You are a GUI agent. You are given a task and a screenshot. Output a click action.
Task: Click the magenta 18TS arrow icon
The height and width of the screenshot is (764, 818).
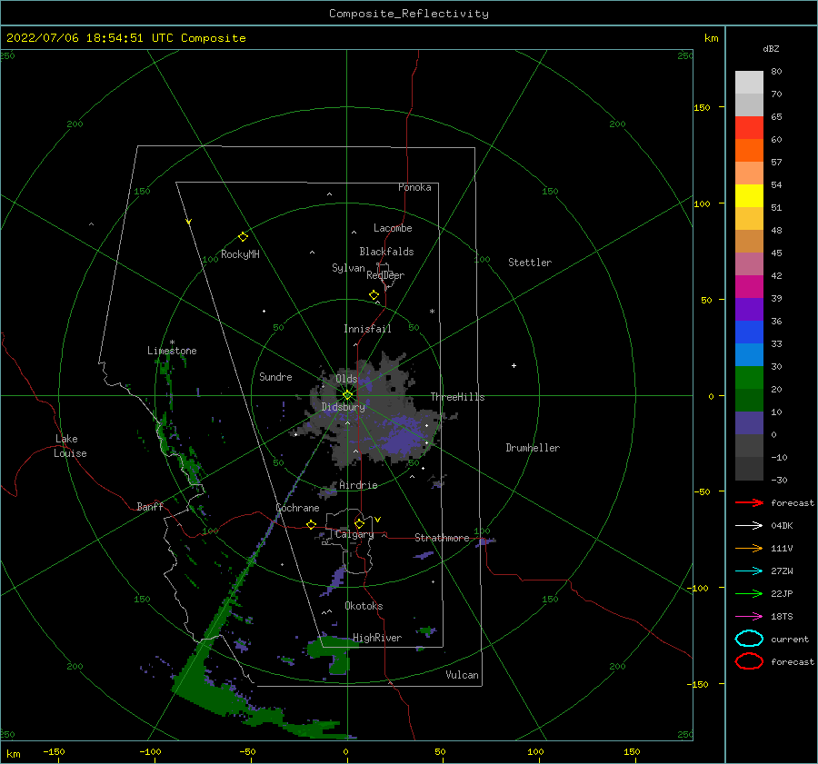[749, 617]
